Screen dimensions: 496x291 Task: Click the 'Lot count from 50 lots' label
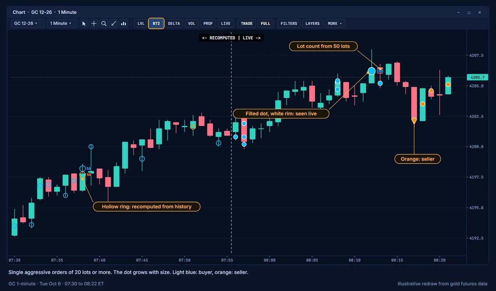(x=323, y=46)
